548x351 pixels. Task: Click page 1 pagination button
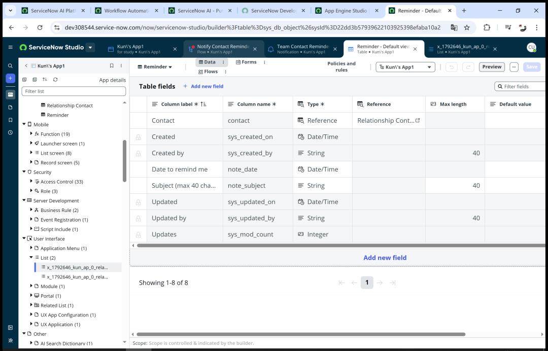coord(367,283)
